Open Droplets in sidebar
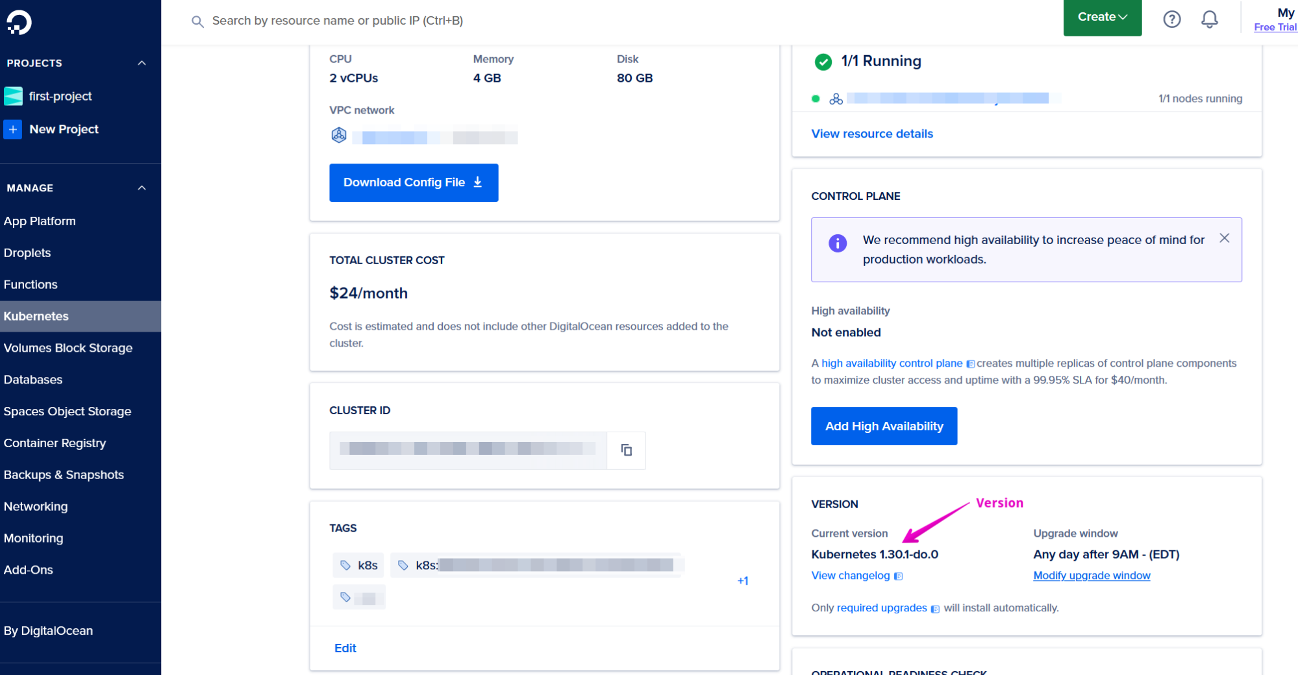1298x675 pixels. tap(27, 253)
